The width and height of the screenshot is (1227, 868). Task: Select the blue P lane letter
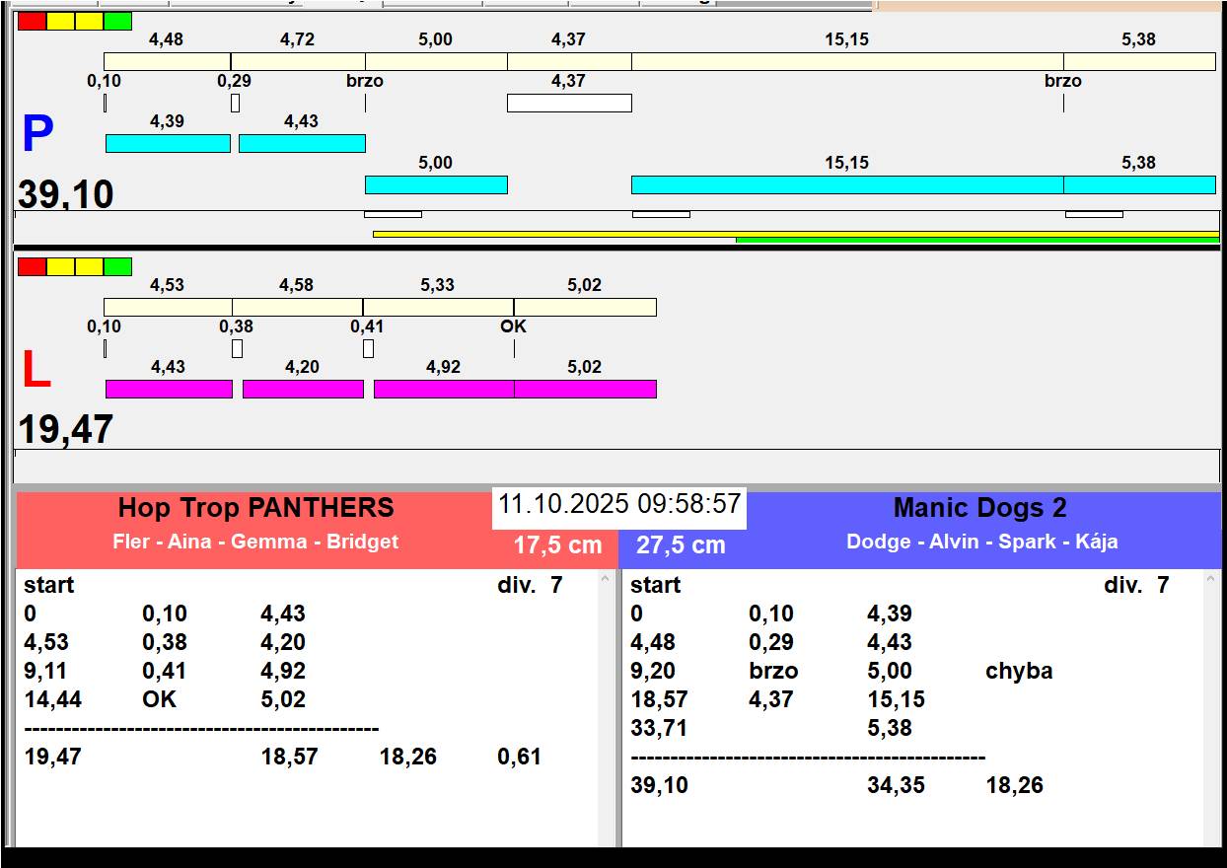[x=37, y=135]
